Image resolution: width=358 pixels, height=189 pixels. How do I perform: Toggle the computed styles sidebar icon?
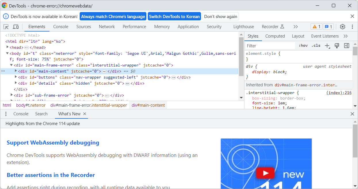pos(347,46)
